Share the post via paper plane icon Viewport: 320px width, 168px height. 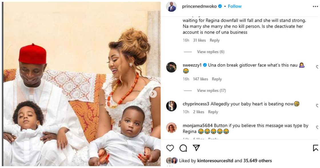196,148
